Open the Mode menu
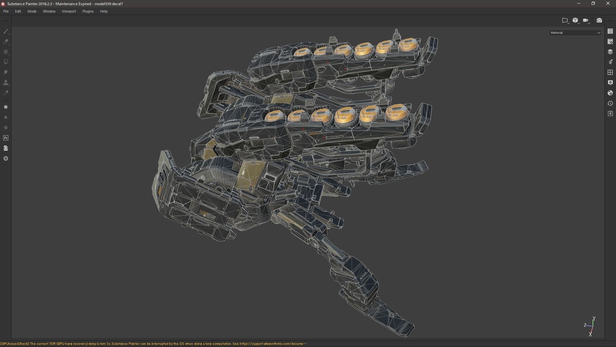This screenshot has height=347, width=616. [x=32, y=11]
